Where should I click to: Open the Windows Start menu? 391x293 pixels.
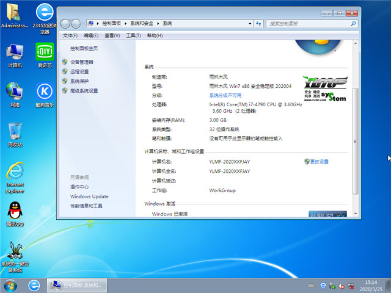10,286
